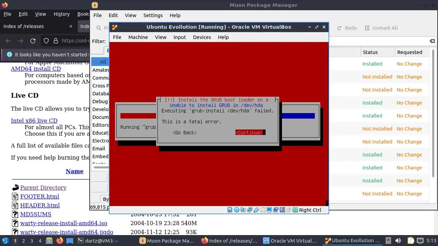Screen dimensions: 438x246
Task: Open the clipboard manager tray icon
Action: pos(411,241)
